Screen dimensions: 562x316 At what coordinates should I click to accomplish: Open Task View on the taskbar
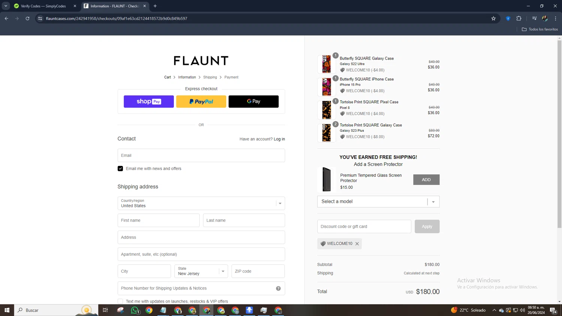(105, 310)
